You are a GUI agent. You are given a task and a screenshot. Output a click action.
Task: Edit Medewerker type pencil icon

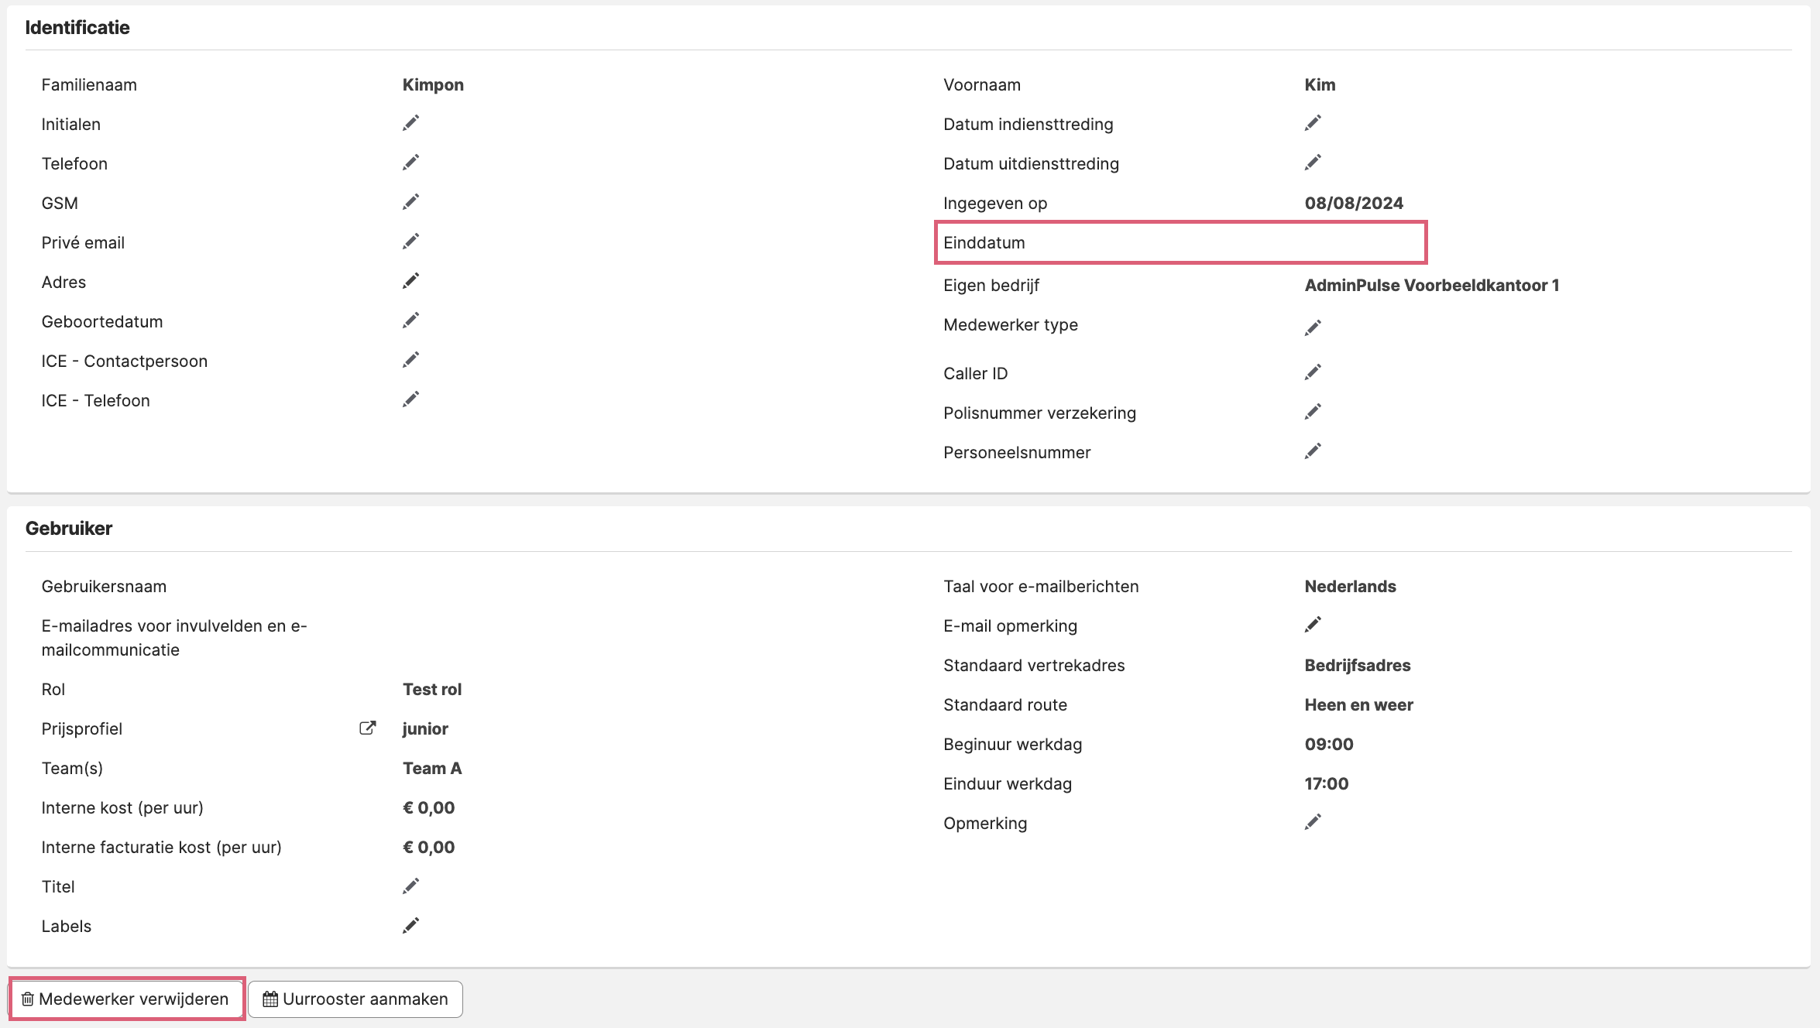tap(1313, 328)
